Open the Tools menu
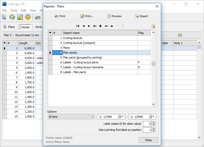This screenshot has width=204, height=147. [14, 10]
